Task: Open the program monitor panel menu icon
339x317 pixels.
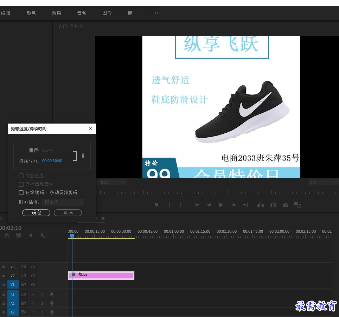Action: coord(89,27)
